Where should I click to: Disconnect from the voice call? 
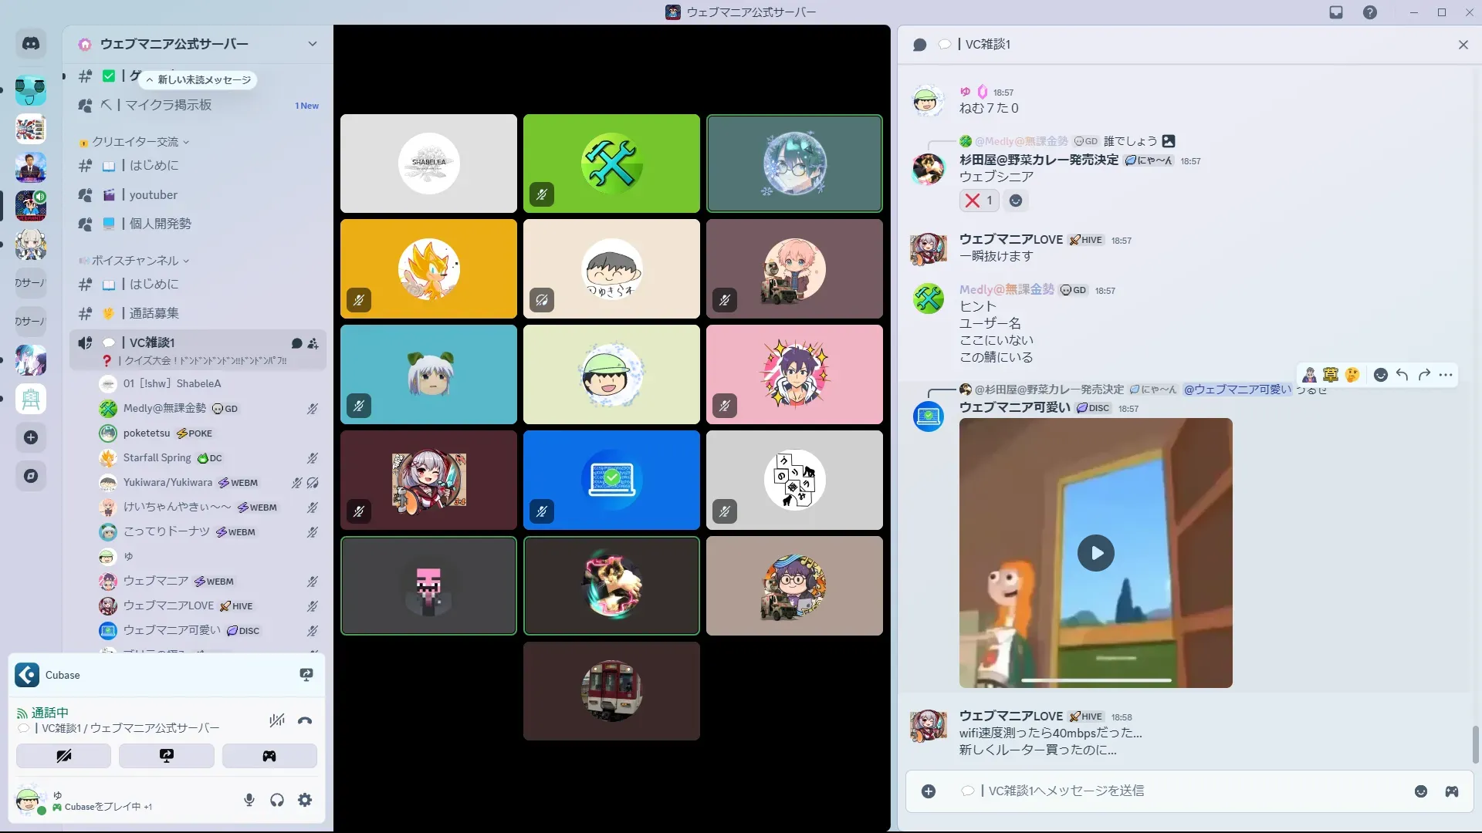(x=305, y=721)
